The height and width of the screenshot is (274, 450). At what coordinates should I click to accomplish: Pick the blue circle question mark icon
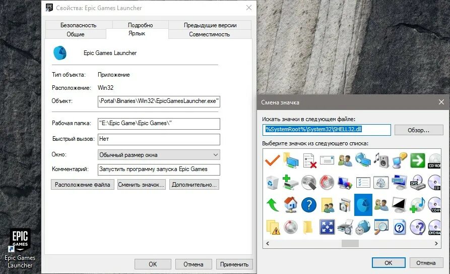pos(309,205)
